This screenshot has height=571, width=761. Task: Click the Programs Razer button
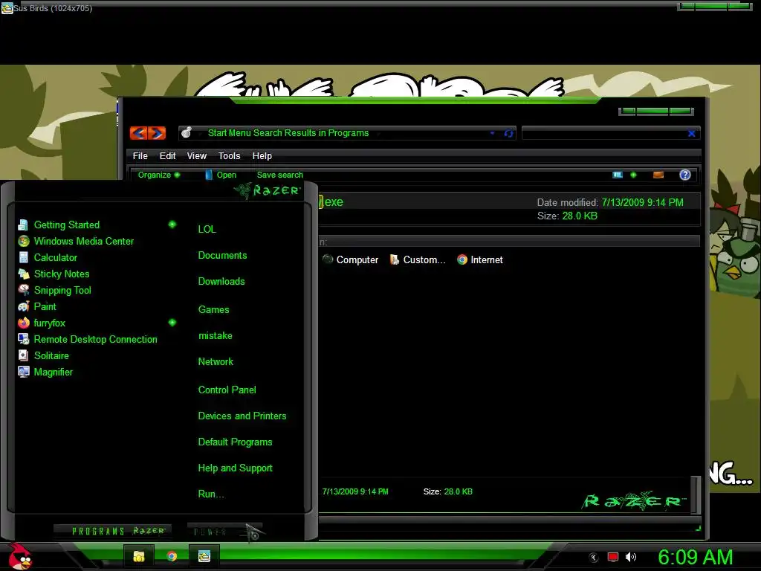pos(113,531)
